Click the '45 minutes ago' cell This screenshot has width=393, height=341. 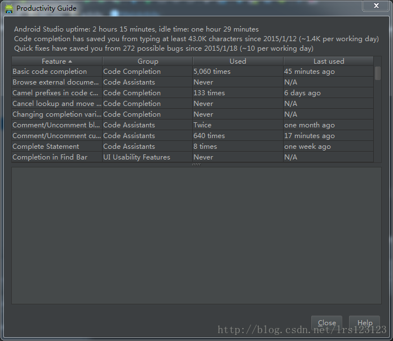coord(328,72)
